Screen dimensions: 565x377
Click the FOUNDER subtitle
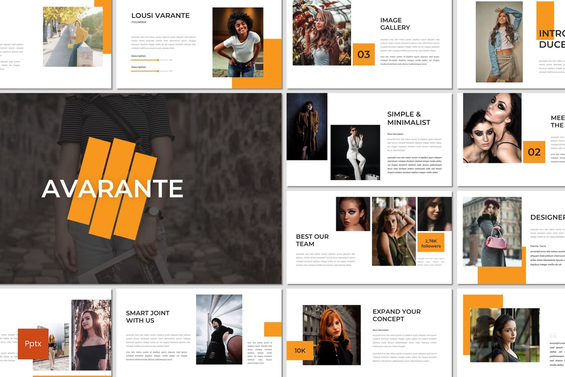click(x=139, y=22)
